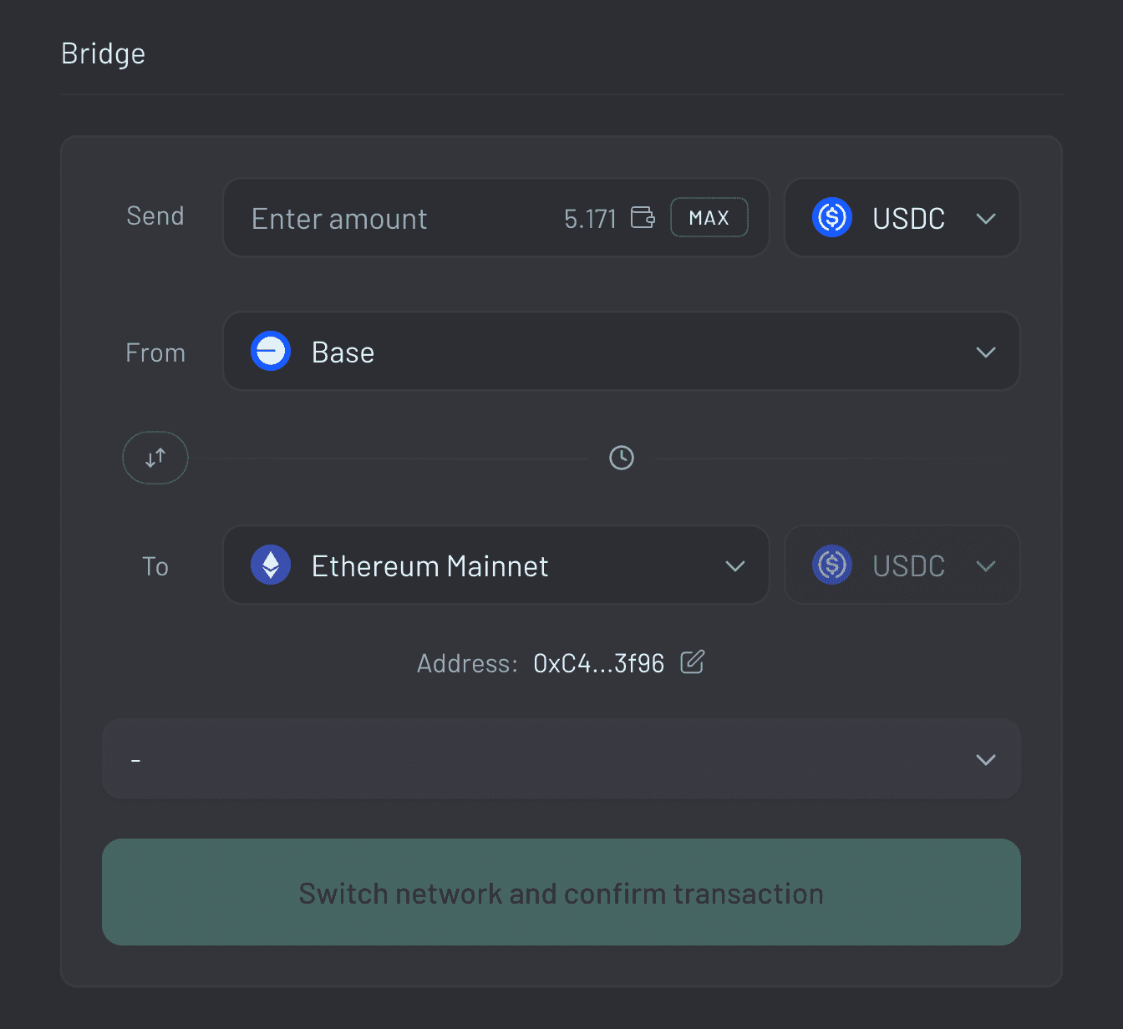Click the faded USDC icon in the destination token selector
Image resolution: width=1123 pixels, height=1029 pixels.
[831, 565]
